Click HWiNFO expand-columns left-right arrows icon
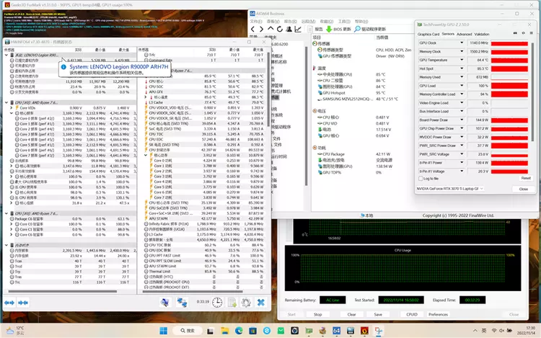This screenshot has width=541, height=338. pyautogui.click(x=9, y=303)
